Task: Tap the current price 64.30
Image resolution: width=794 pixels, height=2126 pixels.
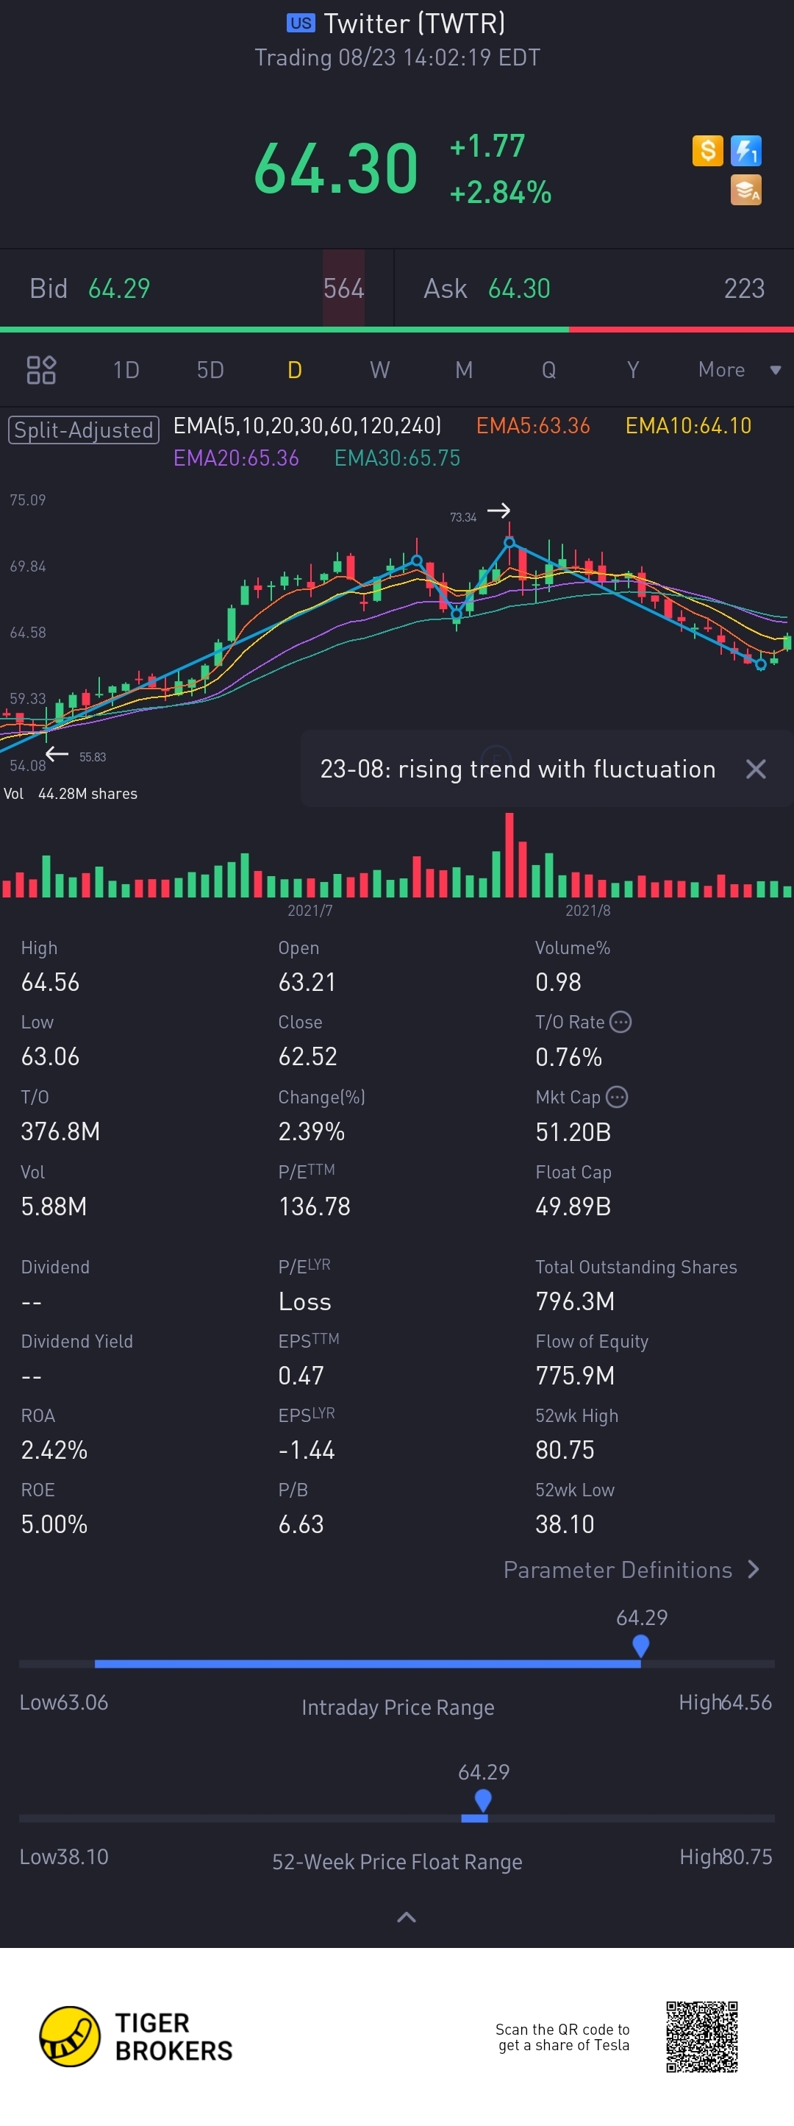Action: [335, 168]
